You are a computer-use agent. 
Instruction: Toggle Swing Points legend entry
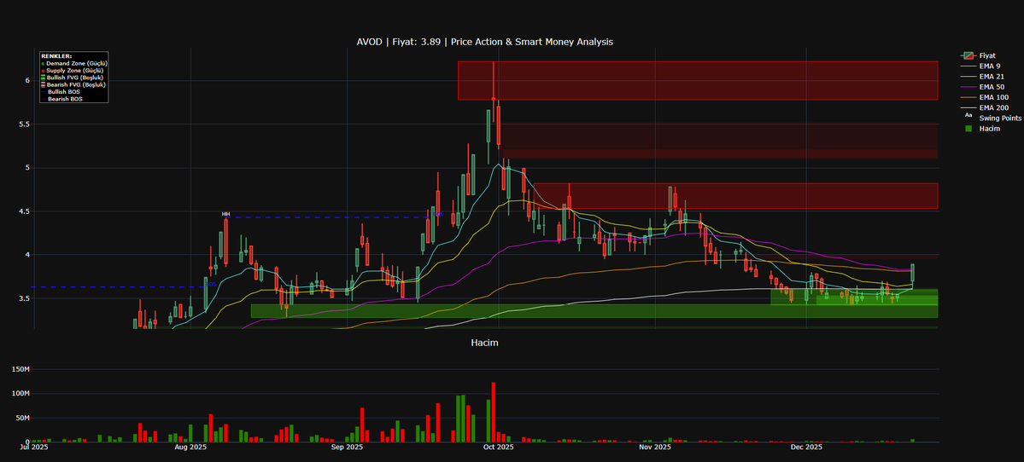pyautogui.click(x=991, y=118)
